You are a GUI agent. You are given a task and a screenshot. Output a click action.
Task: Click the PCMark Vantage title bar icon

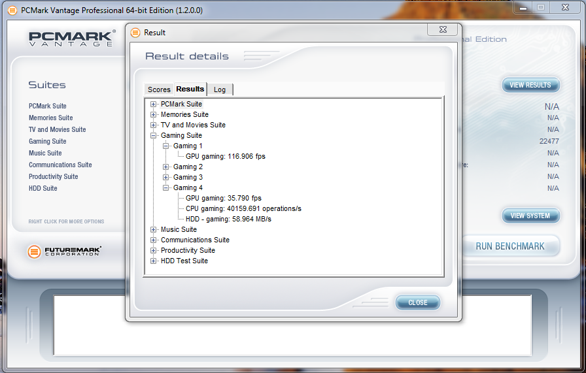pos(12,10)
